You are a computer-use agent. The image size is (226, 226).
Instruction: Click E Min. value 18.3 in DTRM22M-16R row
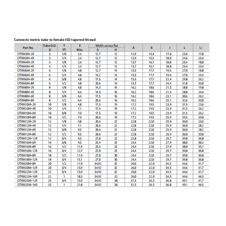(x=80, y=177)
